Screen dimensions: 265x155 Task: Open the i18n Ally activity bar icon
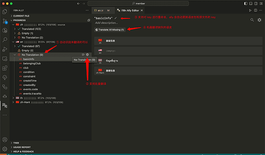(5, 106)
